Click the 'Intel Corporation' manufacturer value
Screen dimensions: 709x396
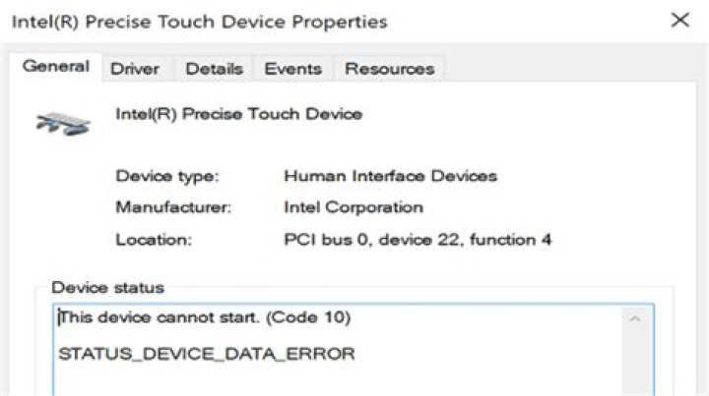tap(353, 207)
